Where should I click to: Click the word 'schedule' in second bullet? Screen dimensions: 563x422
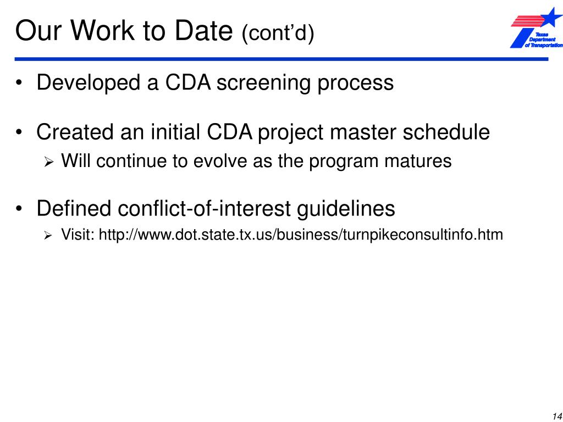tap(446, 132)
